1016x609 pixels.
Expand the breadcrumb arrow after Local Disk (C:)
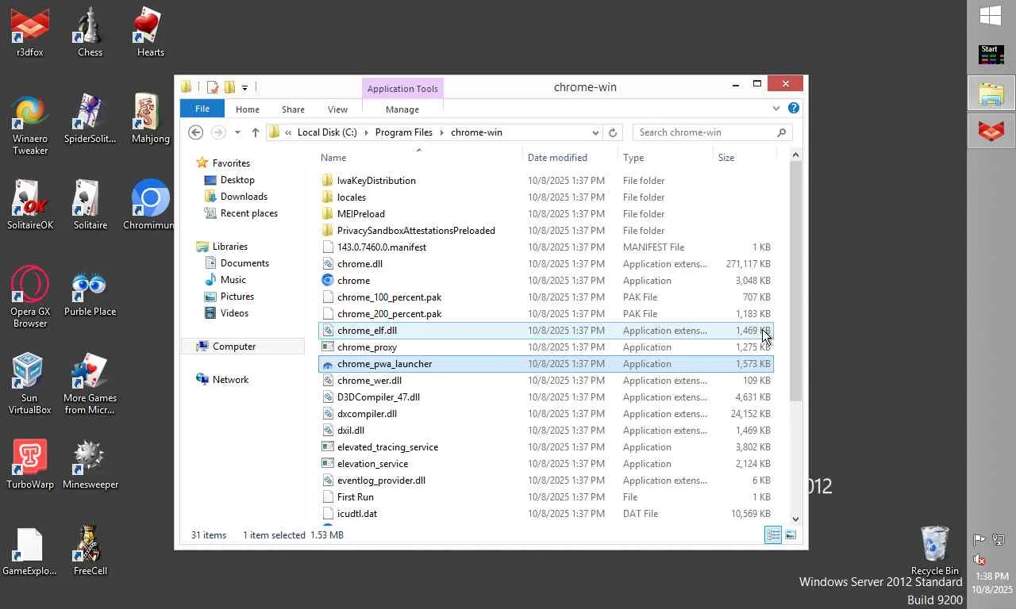[x=366, y=132]
